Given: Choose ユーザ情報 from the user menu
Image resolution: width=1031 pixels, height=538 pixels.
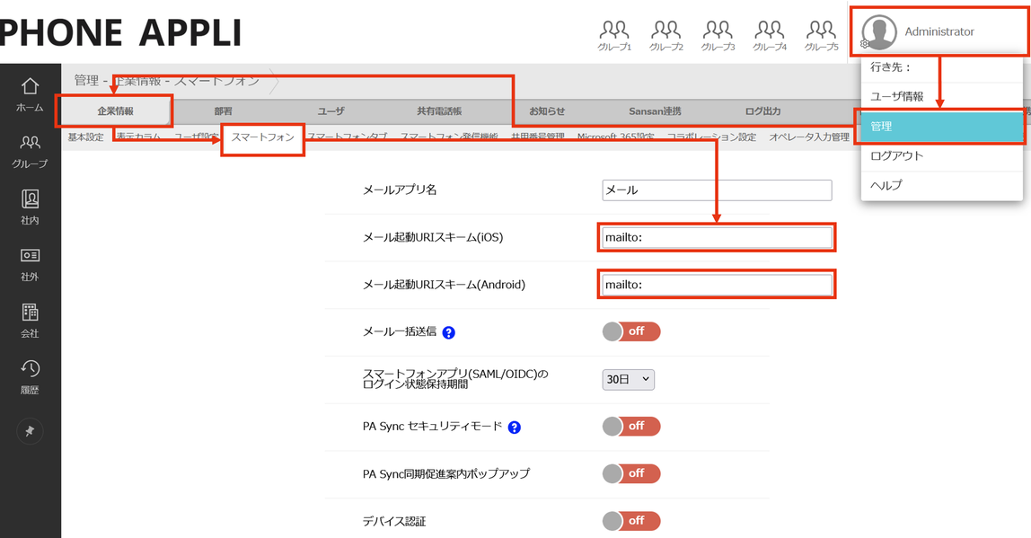Looking at the screenshot, I should coord(941,97).
